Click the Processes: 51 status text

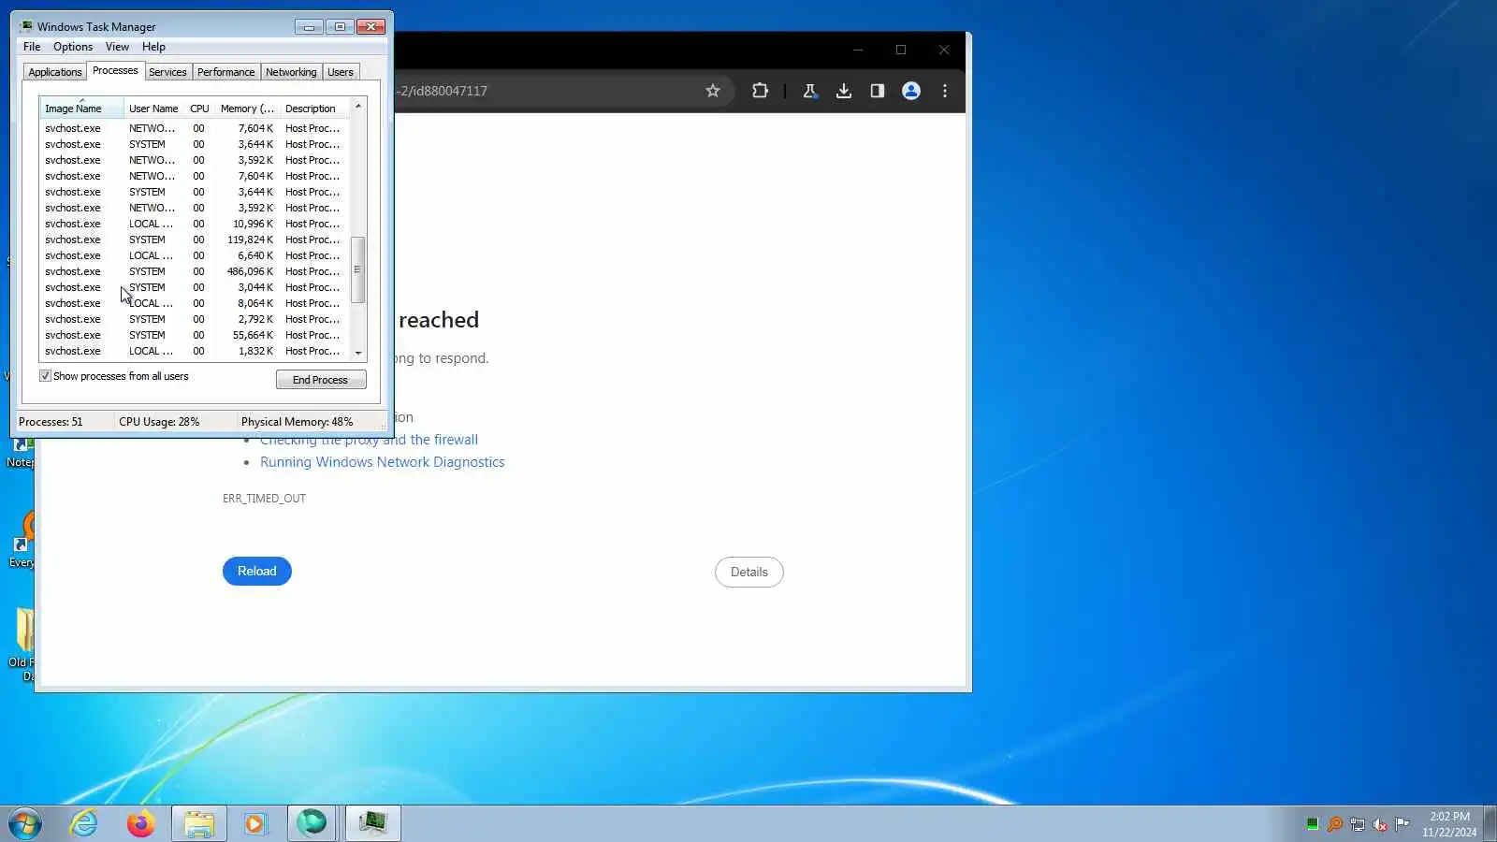click(x=51, y=422)
